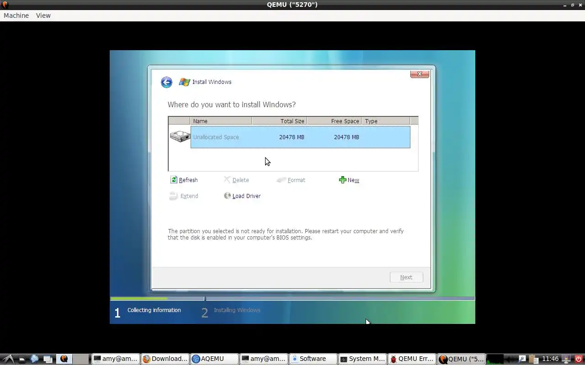Click the New partition link
585x365 pixels.
coord(353,180)
